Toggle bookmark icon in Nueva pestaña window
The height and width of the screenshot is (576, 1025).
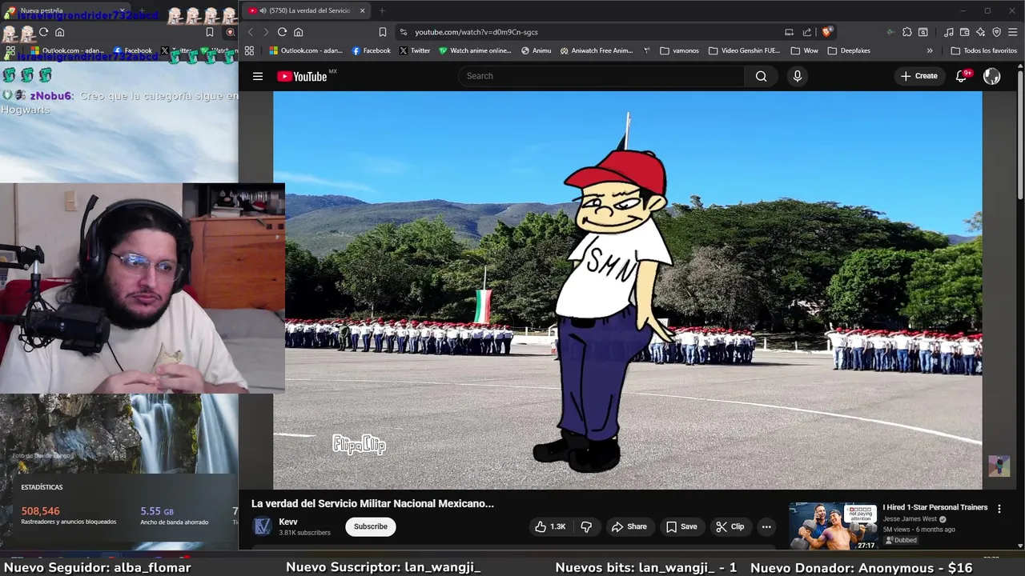point(210,32)
